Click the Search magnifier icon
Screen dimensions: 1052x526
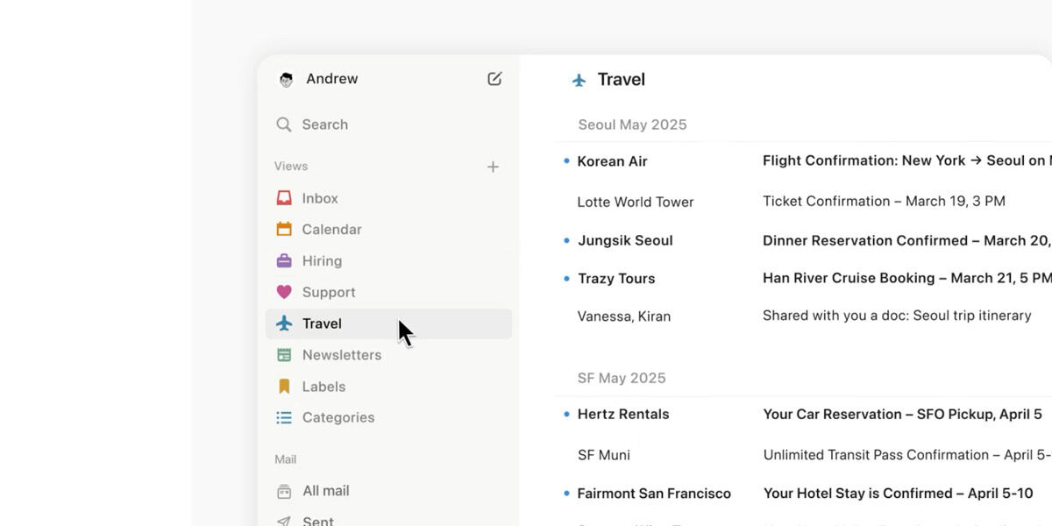[283, 124]
